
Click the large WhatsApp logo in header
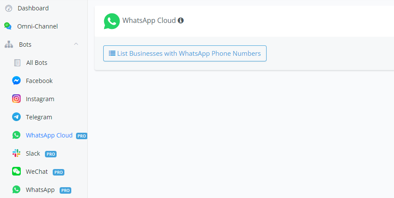[x=112, y=21]
